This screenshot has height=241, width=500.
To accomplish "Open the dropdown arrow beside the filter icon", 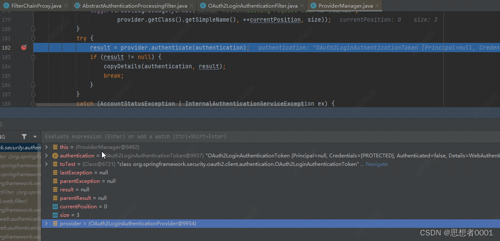I will (x=35, y=137).
